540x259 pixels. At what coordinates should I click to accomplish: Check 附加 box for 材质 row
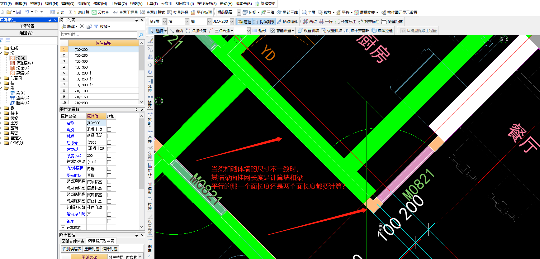pyautogui.click(x=109, y=136)
